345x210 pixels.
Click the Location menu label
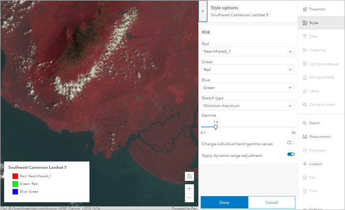(x=316, y=164)
